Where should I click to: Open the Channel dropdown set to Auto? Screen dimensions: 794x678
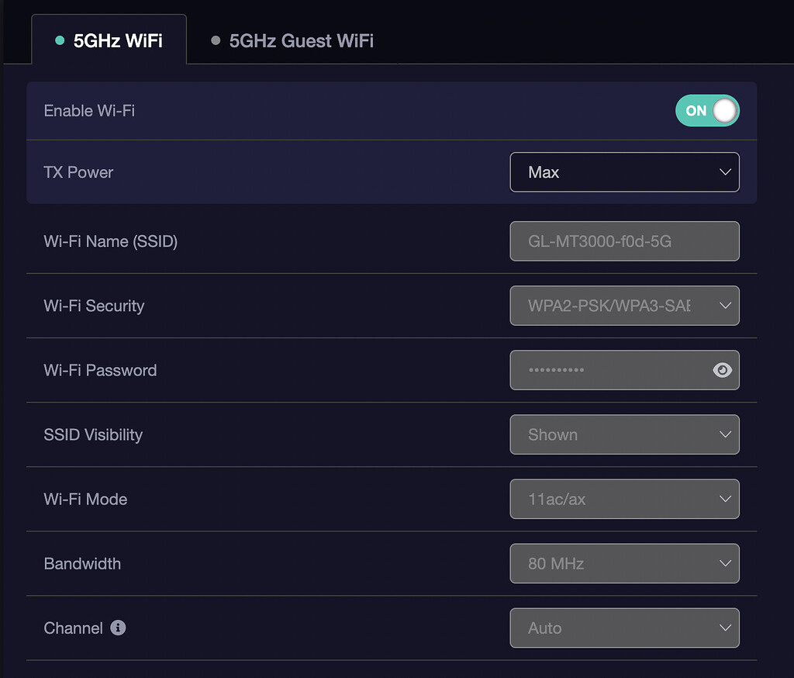coord(624,628)
